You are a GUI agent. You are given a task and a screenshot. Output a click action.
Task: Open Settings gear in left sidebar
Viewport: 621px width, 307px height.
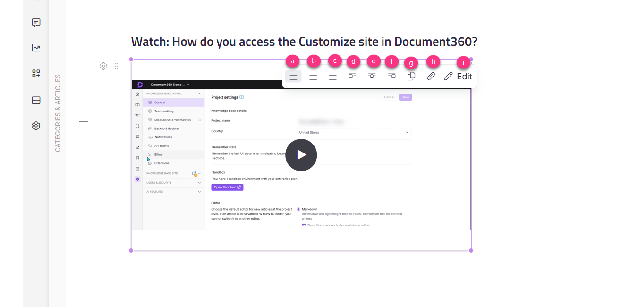coord(36,126)
